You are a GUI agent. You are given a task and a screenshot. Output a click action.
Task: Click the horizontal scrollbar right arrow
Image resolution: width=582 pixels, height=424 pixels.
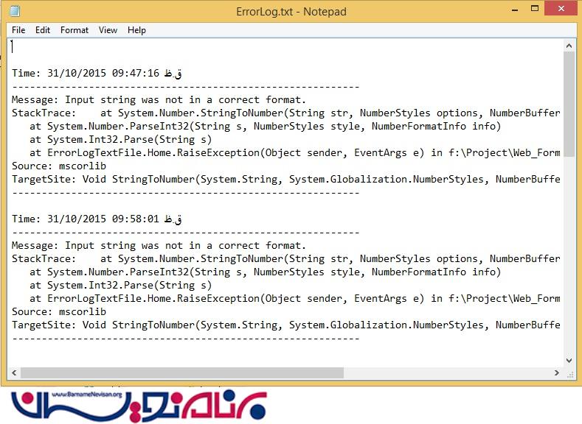tap(557, 372)
